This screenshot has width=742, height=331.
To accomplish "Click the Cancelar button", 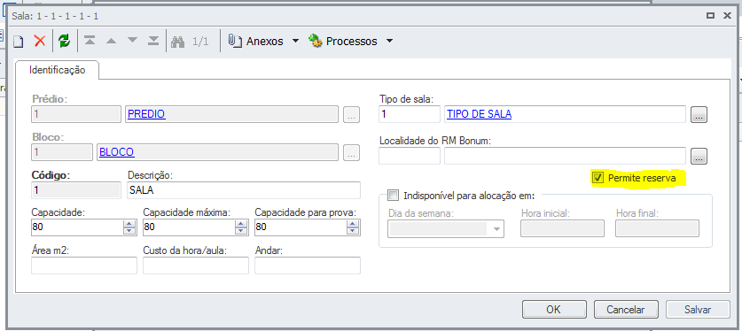I will [626, 310].
